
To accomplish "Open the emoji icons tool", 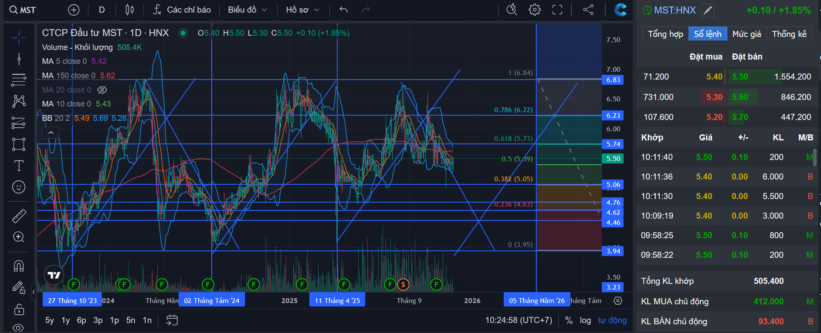I will (x=19, y=187).
